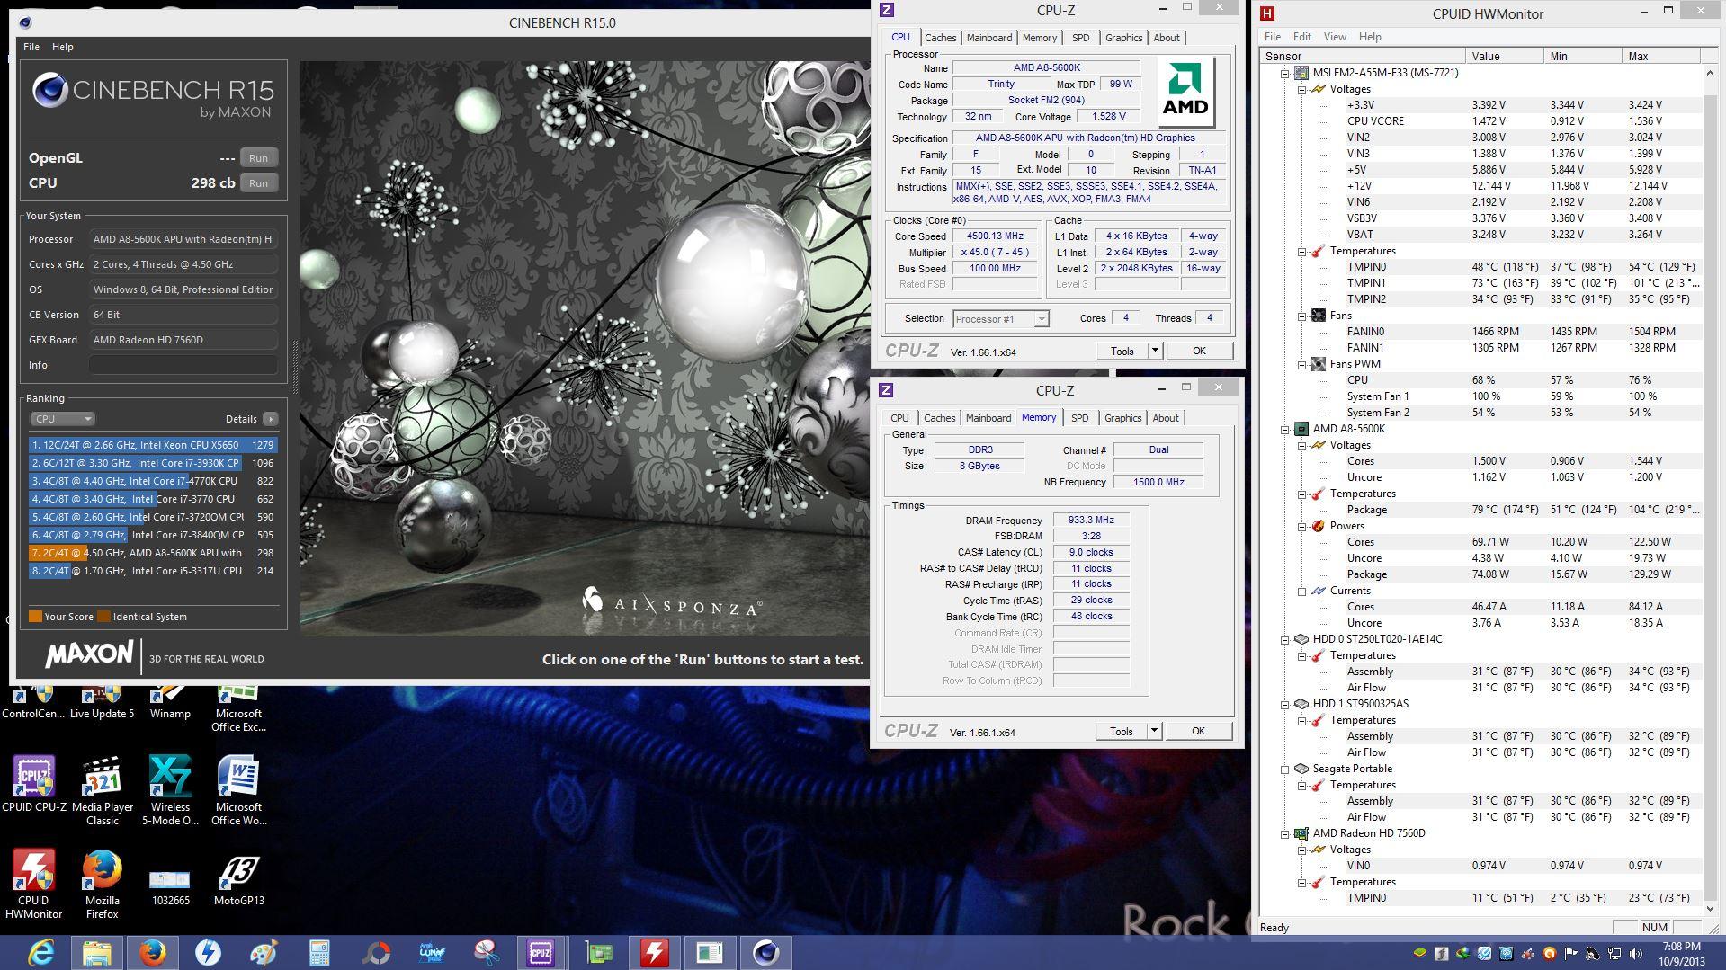Click OK in the CPU-Z CPU window
Screen dimensions: 1726x970
tap(1199, 351)
